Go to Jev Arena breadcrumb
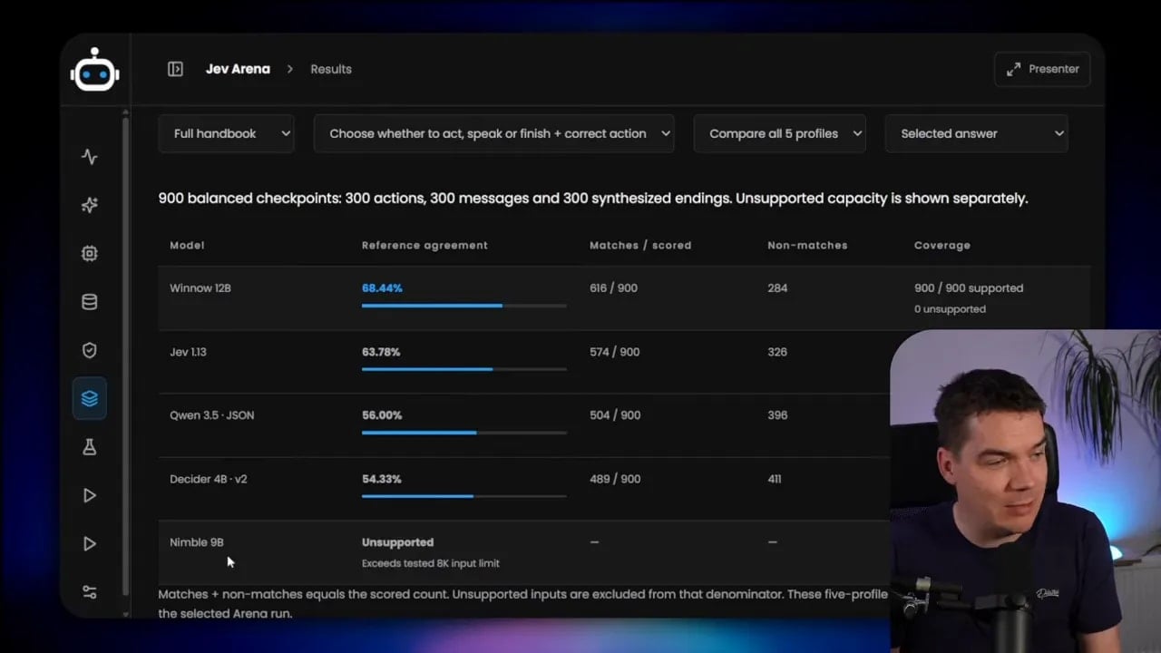Viewport: 1161px width, 653px height. pyautogui.click(x=238, y=69)
